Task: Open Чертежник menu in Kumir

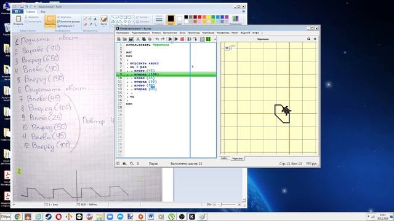Action: tap(208, 33)
